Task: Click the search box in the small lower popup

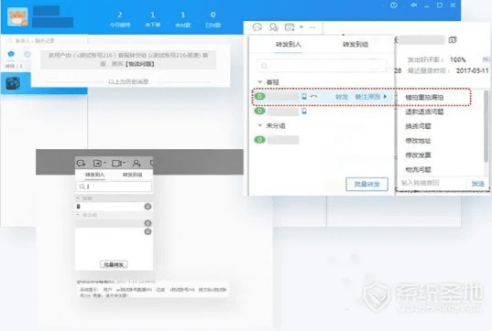Action: pyautogui.click(x=114, y=187)
